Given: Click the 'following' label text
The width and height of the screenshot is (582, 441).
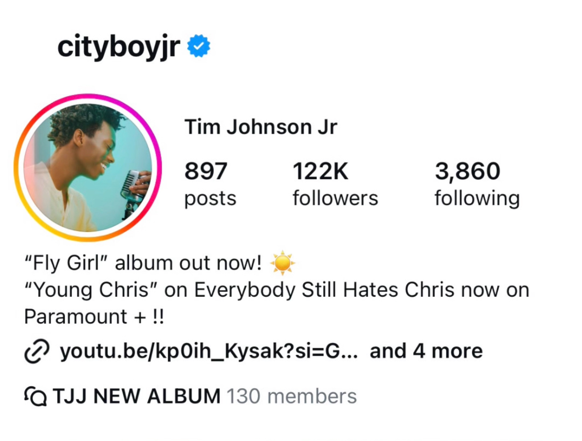Looking at the screenshot, I should coord(477,199).
